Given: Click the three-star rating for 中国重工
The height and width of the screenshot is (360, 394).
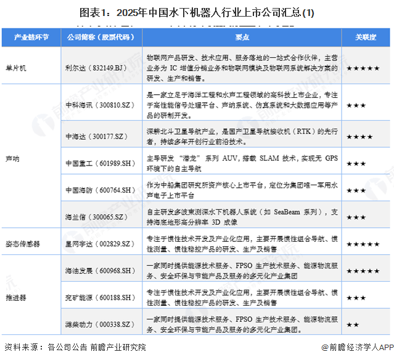Looking at the screenshot, I should [356, 164].
